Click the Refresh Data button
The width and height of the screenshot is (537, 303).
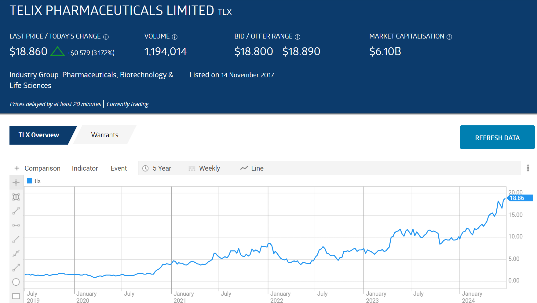coord(497,137)
